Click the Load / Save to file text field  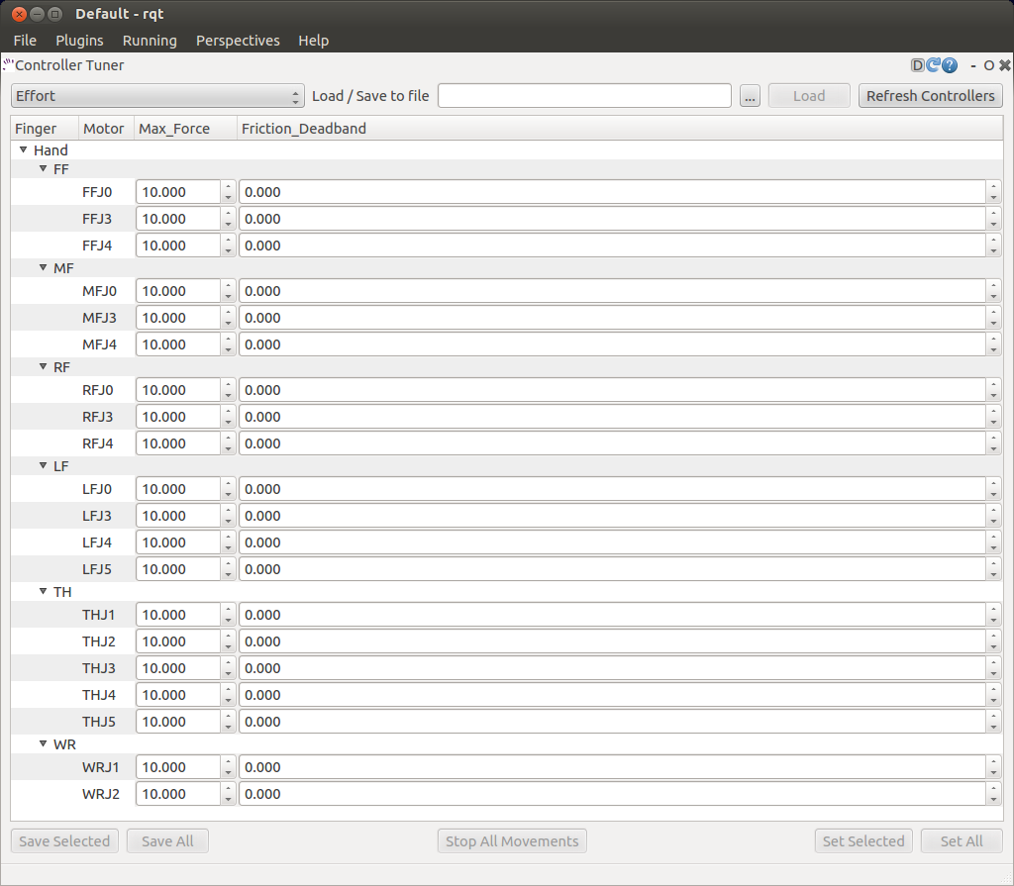coord(584,96)
